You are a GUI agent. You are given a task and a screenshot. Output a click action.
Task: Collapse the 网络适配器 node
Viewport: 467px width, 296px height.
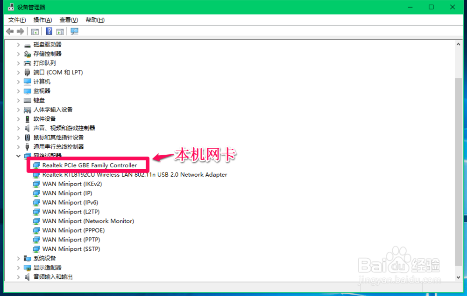point(19,156)
